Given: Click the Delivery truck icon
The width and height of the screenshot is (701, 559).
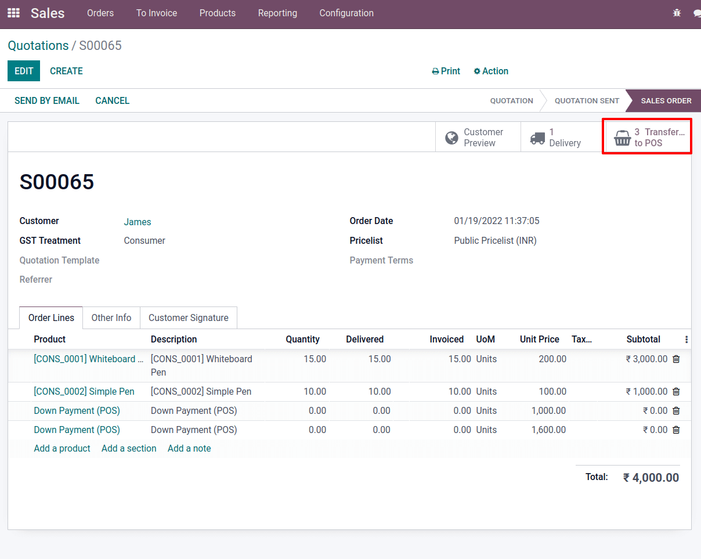Looking at the screenshot, I should 537,138.
